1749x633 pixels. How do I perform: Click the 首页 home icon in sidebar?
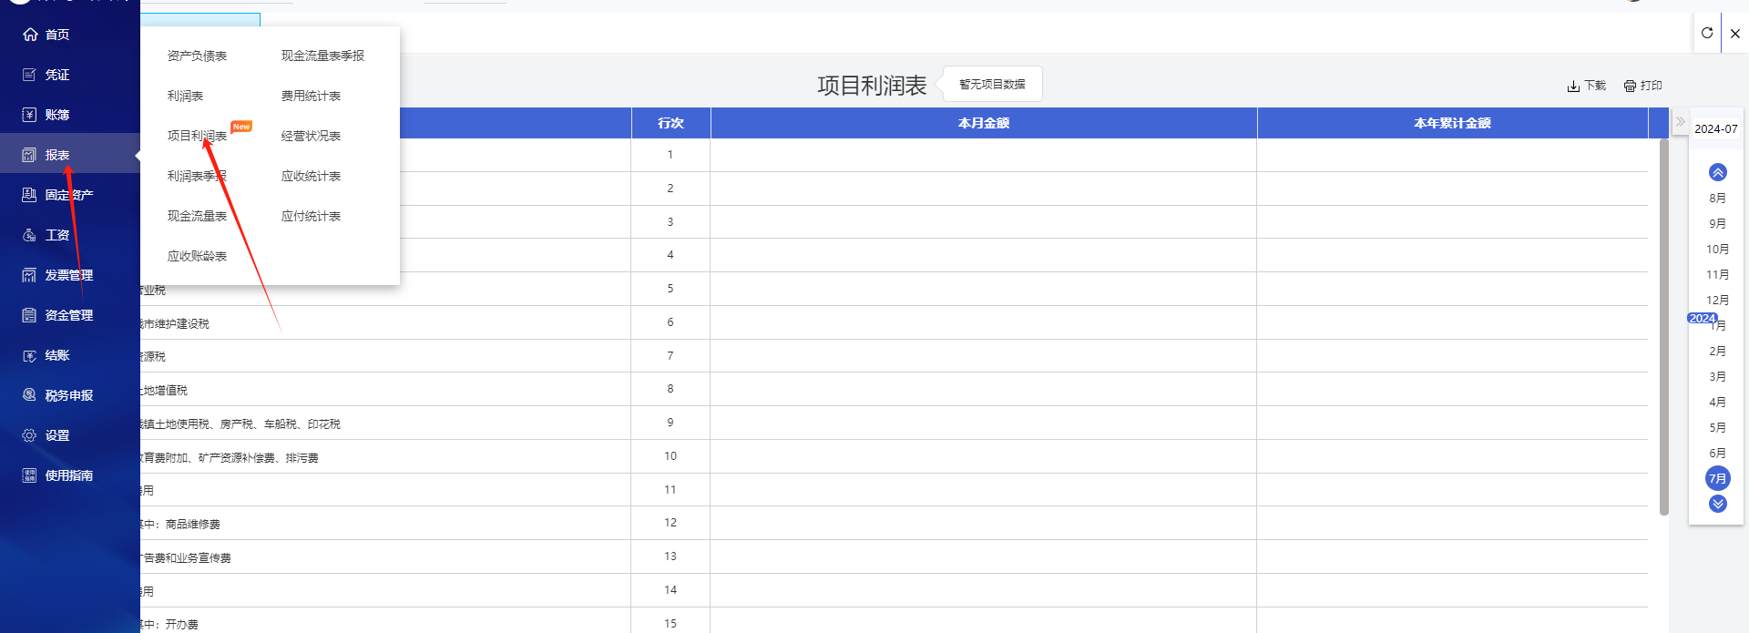(30, 35)
